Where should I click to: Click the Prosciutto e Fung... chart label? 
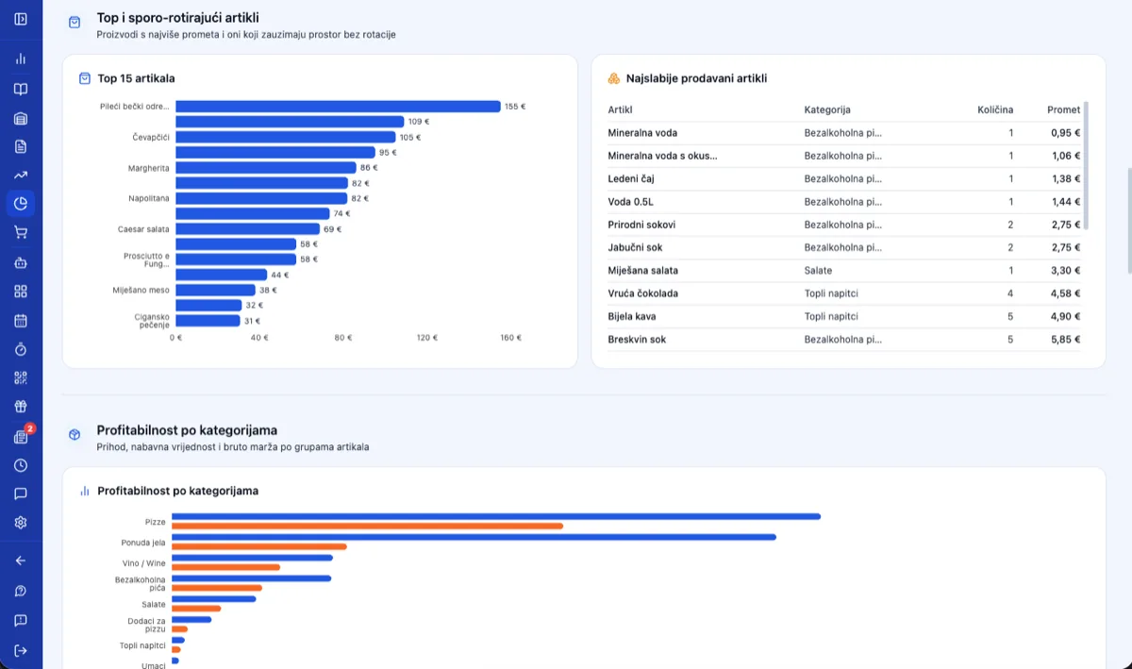(146, 259)
